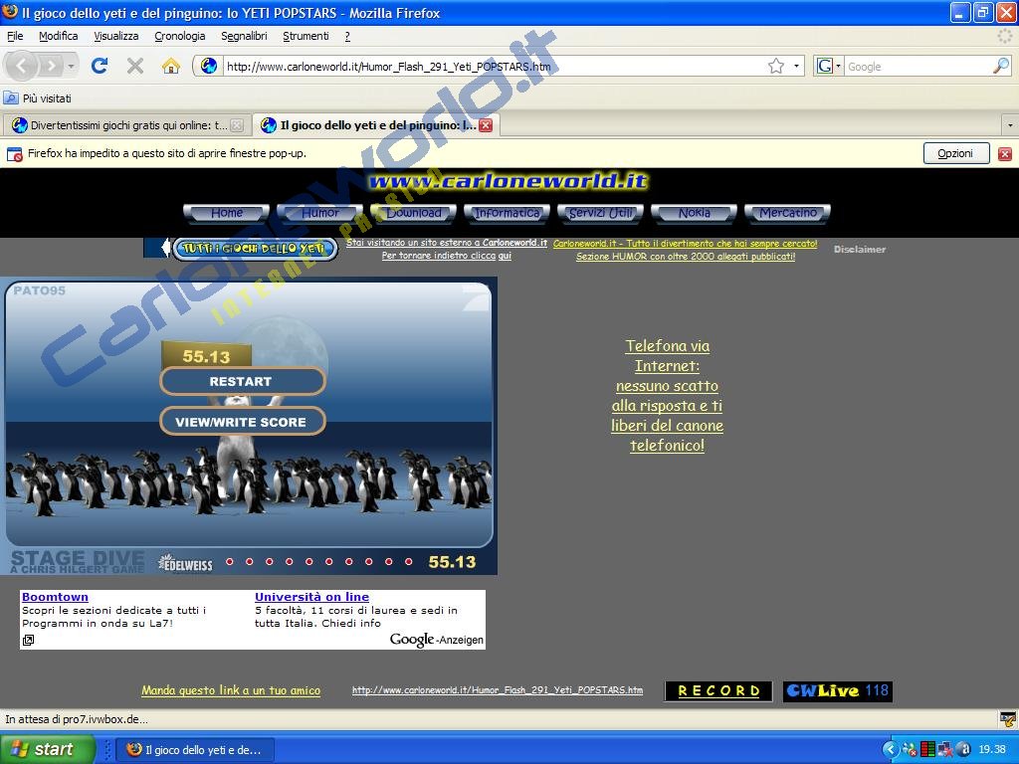This screenshot has height=764, width=1019.
Task: Click the Humor site navigation button
Action: (319, 213)
